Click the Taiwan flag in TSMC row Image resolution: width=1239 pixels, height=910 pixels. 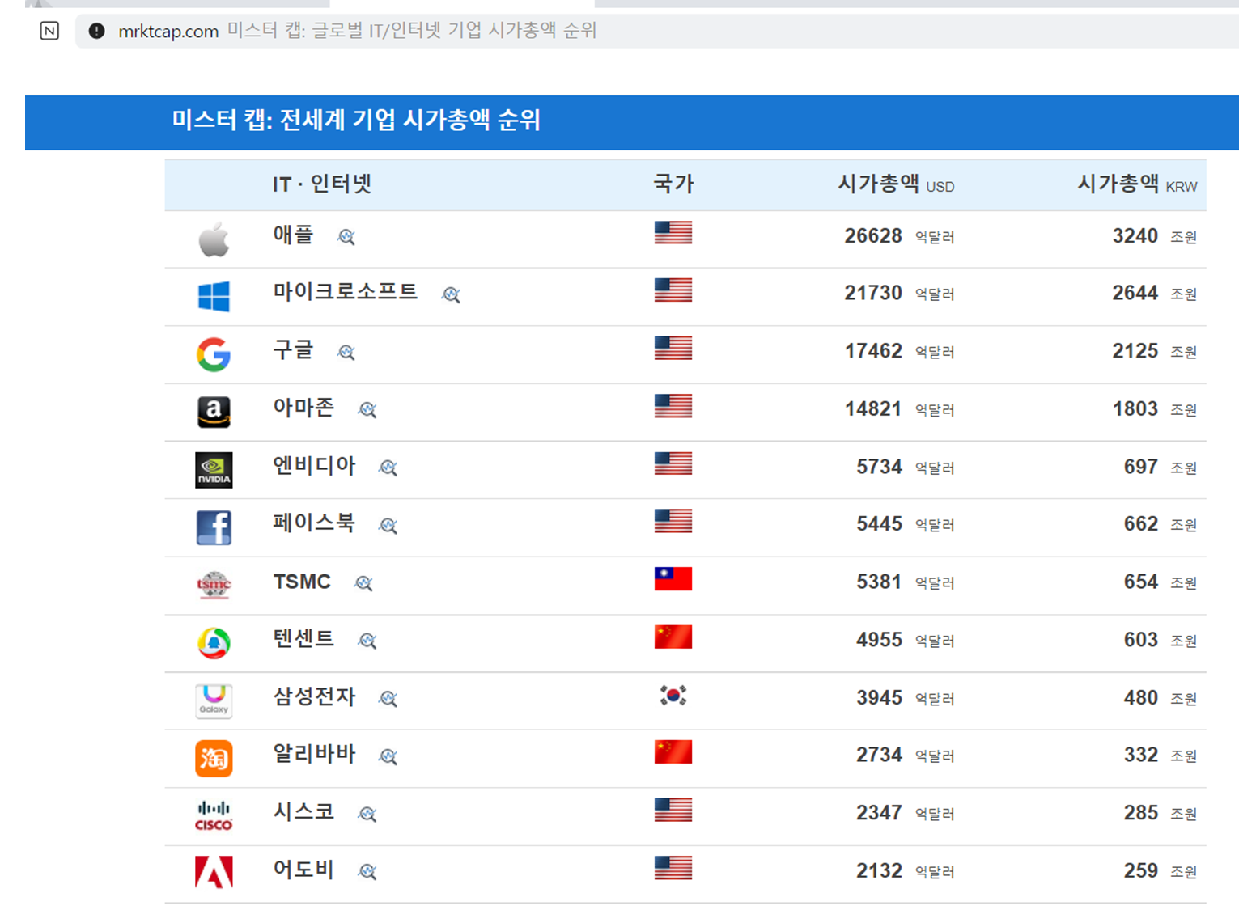point(673,579)
